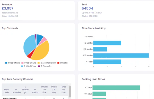Image resolution: width=154 pixels, height=99 pixels.
Task: Click the rate table scrollbar thumb
Action: (x=70, y=92)
